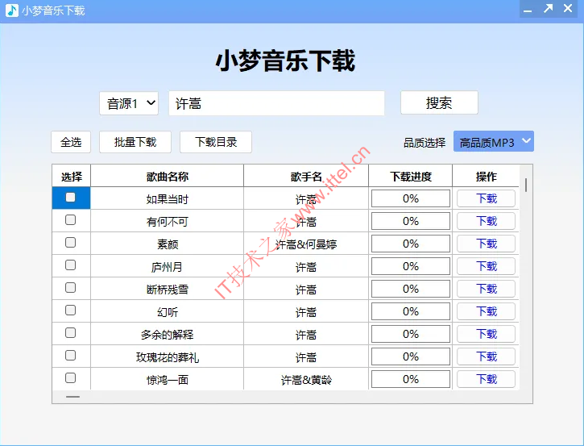The height and width of the screenshot is (446, 584).
Task: Tick the checkbox for 素颜
Action: (70, 243)
